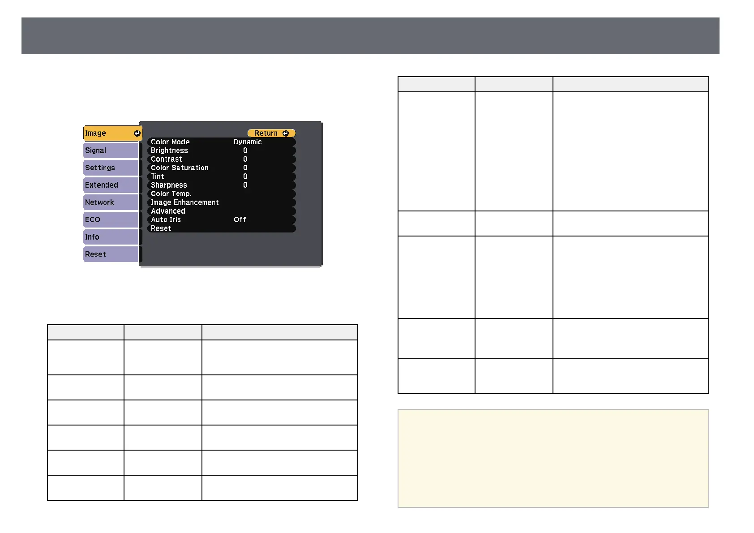Select the Color Mode menu row
The width and height of the screenshot is (754, 533).
coord(222,142)
